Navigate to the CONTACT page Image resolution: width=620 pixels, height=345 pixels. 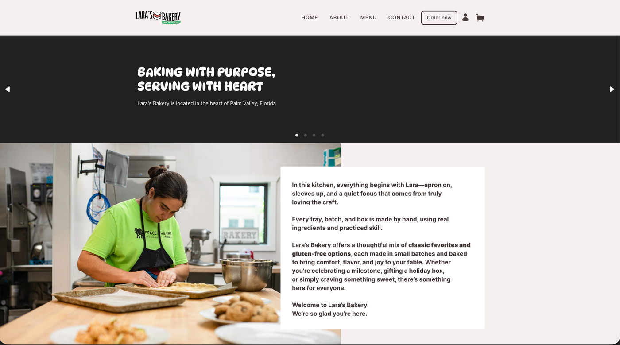pyautogui.click(x=402, y=18)
